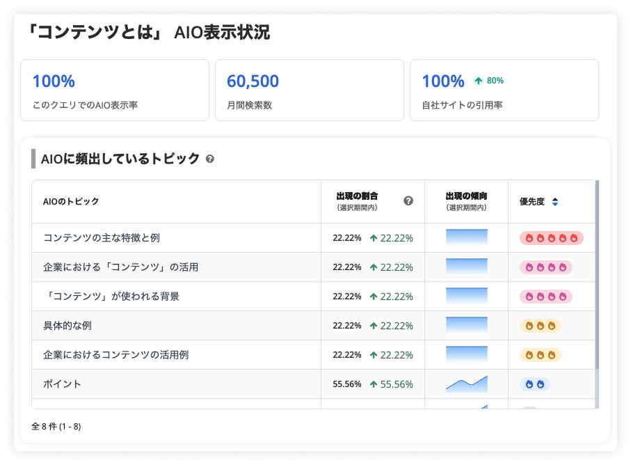Click trend sparkline for ポイント row

coord(466,384)
